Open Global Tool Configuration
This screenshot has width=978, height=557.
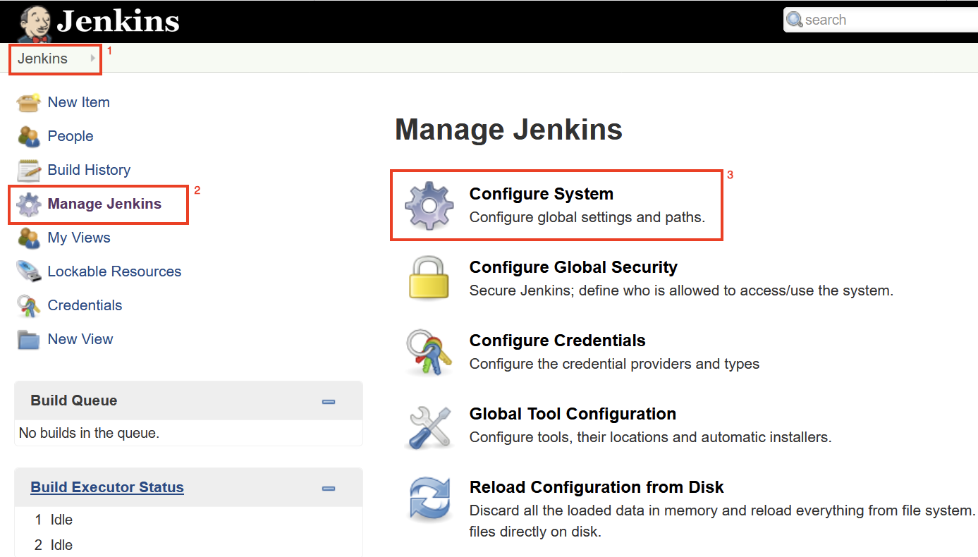click(x=573, y=414)
